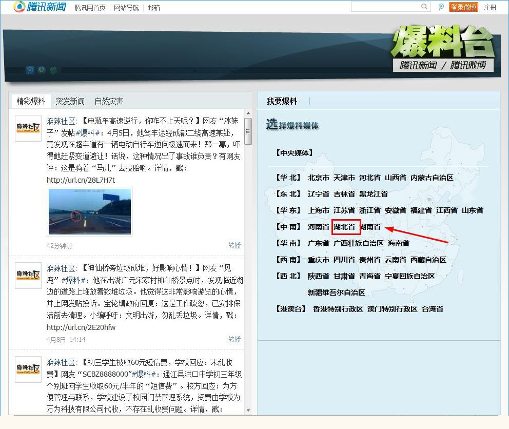
Task: Open first post's 麻辣社区 avatar
Action: coord(28,128)
